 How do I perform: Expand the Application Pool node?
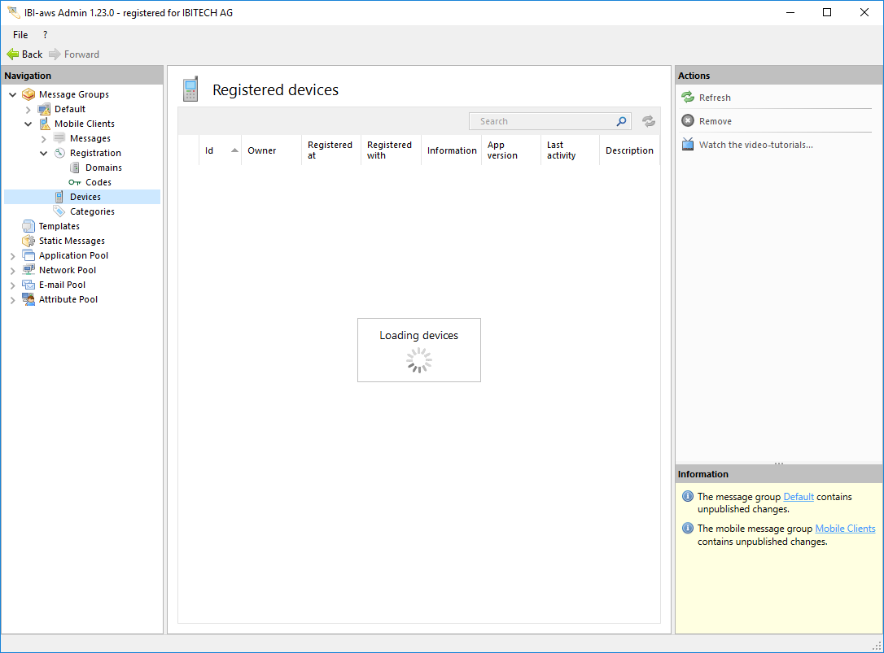point(13,255)
